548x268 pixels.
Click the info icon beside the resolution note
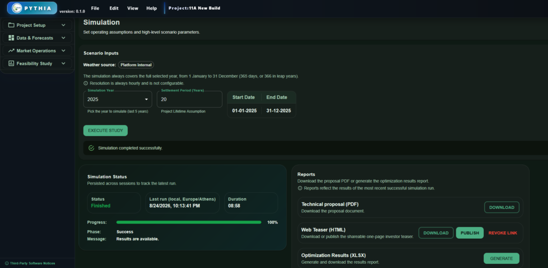(86, 83)
